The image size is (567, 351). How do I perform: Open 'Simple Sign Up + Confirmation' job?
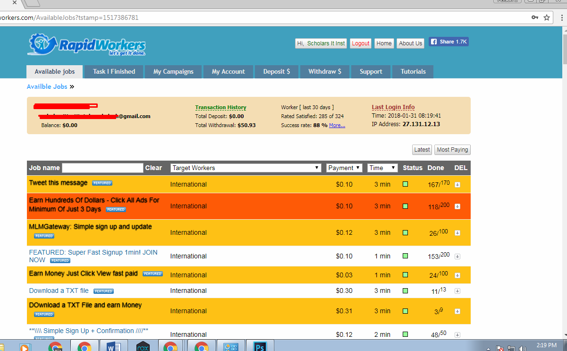coord(89,331)
